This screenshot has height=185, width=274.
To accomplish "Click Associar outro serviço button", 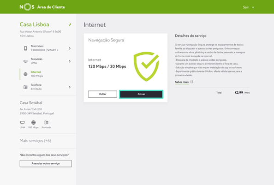I will coord(46,163).
